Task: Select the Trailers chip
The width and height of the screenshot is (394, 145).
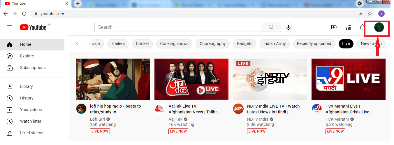Action: pyautogui.click(x=118, y=44)
